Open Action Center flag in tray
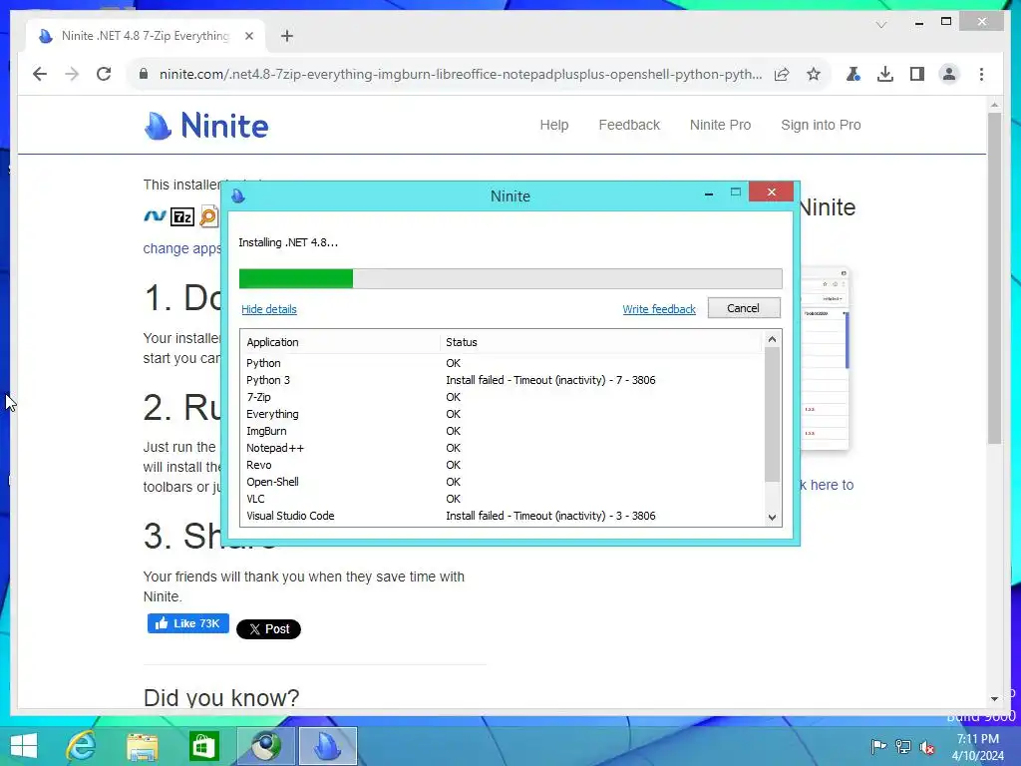The image size is (1021, 766). coord(878,746)
